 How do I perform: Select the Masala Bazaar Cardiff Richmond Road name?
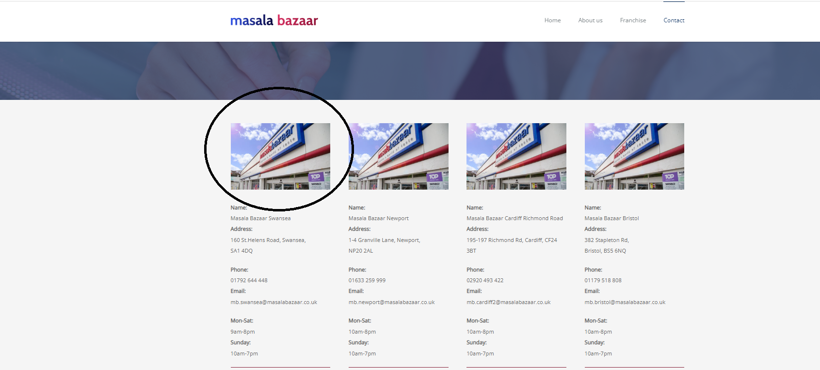click(515, 218)
